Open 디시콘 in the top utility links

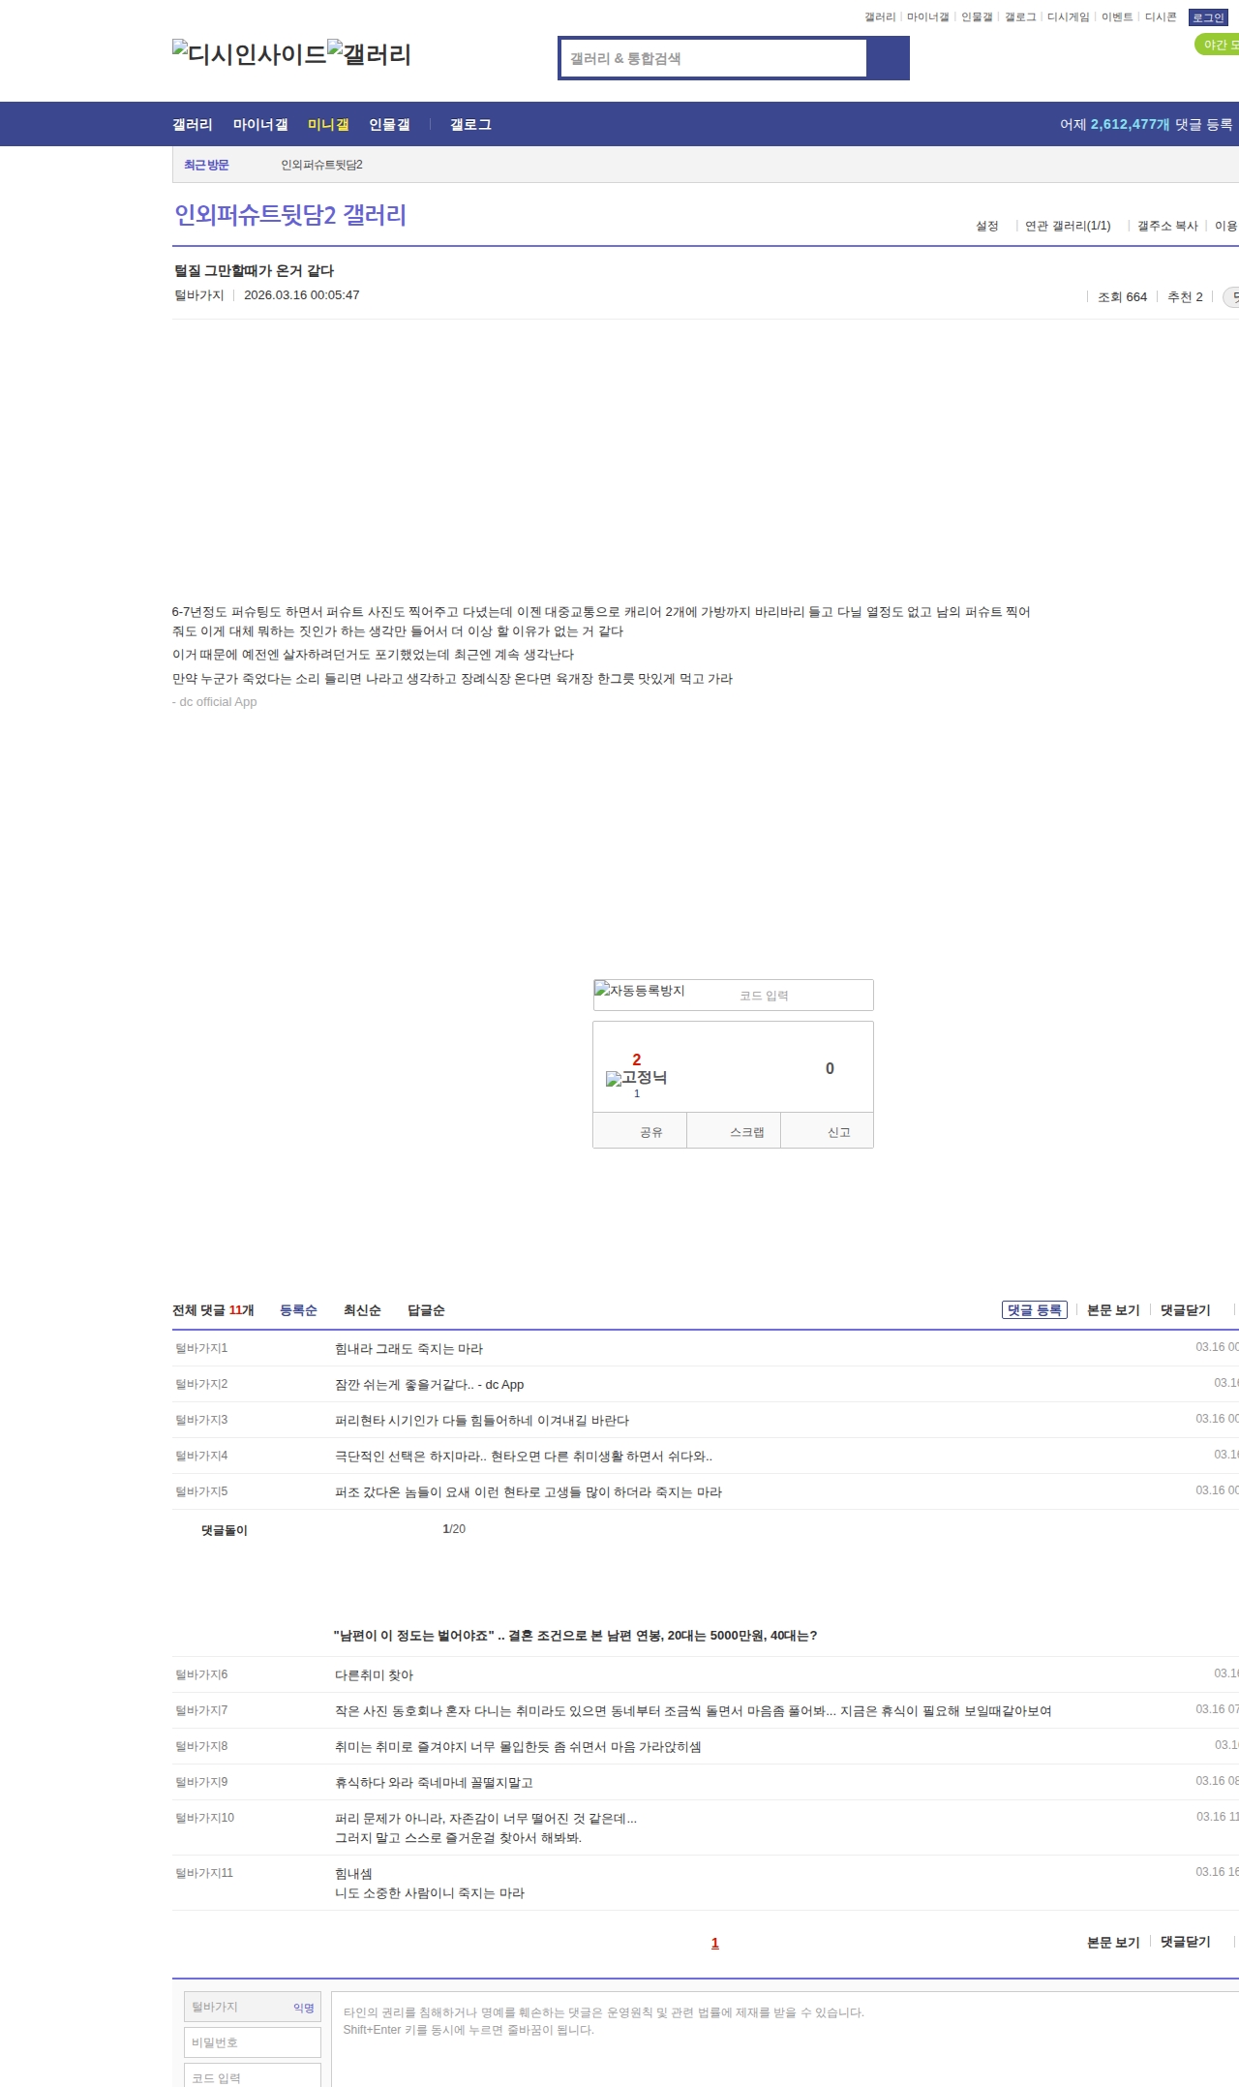pos(1161,17)
